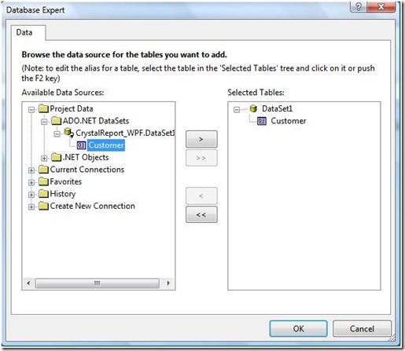Viewport: 405px width, 351px height.
Task: Expand the Create New Connection node
Action: coord(31,207)
